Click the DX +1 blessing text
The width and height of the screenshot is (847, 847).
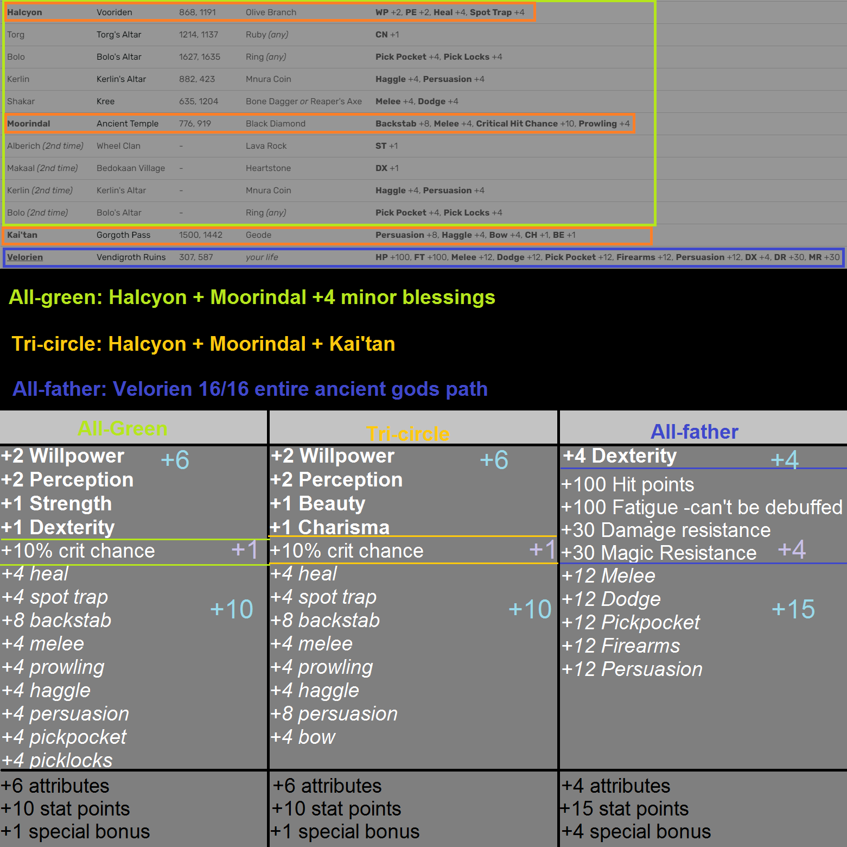(387, 168)
